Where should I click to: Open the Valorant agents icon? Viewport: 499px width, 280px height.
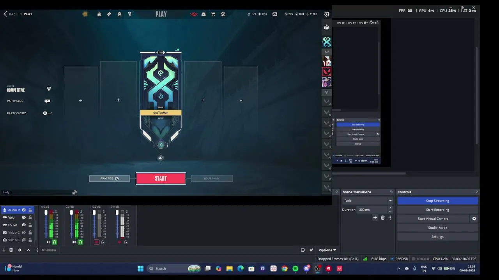coord(119,14)
